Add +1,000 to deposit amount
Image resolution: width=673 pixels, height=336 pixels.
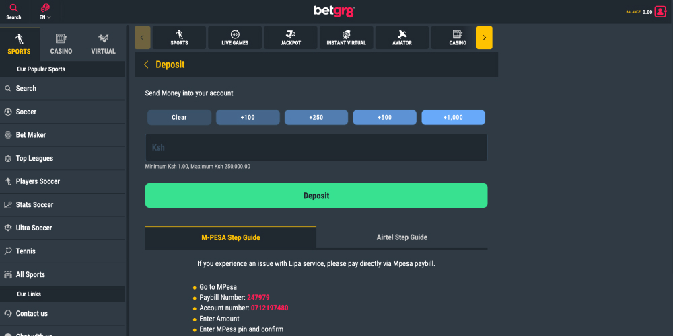pyautogui.click(x=453, y=118)
